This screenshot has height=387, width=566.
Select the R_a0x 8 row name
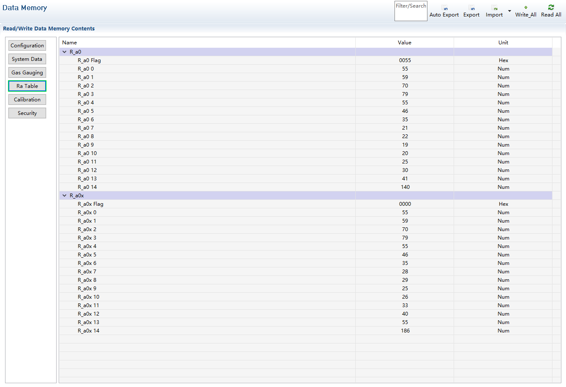[x=87, y=280]
